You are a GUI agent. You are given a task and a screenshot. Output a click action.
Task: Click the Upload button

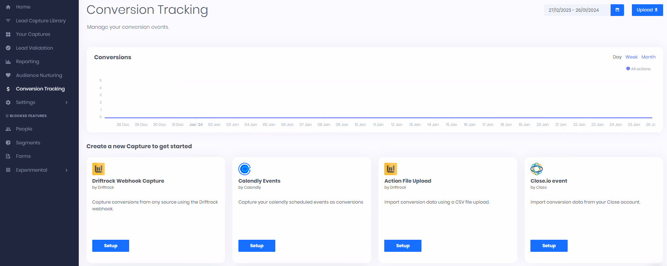pos(647,10)
